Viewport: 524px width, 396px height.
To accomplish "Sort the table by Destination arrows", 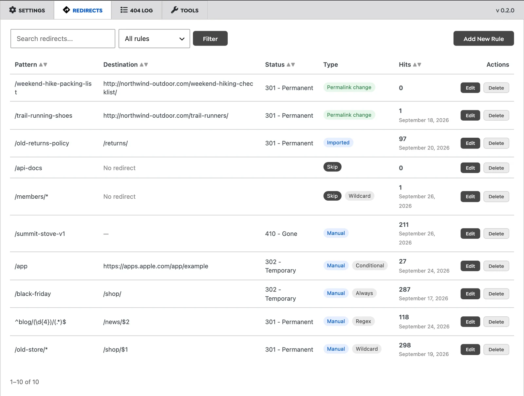I will tap(144, 65).
